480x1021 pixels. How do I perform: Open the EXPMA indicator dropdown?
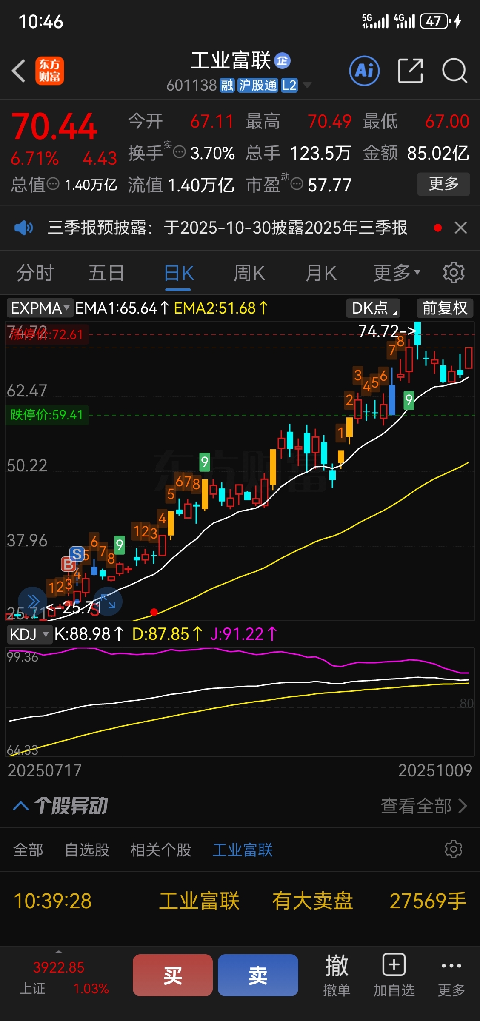40,308
